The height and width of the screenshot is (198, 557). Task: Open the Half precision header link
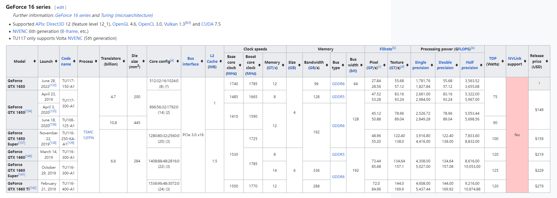click(470, 65)
